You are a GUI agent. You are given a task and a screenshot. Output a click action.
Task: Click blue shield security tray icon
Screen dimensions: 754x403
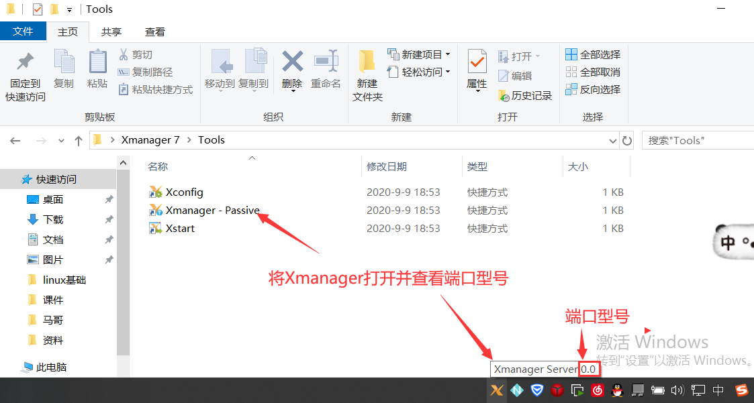pyautogui.click(x=537, y=390)
